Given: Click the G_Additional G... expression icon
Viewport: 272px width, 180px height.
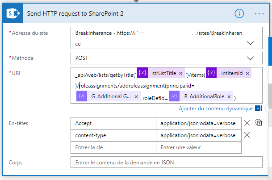Looking at the screenshot, I should (82, 96).
